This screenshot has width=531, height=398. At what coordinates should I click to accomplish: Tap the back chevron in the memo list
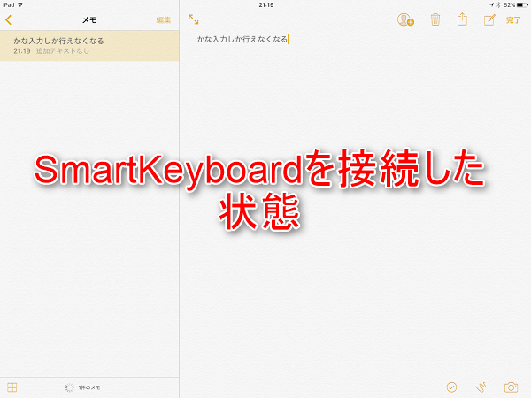(x=9, y=19)
